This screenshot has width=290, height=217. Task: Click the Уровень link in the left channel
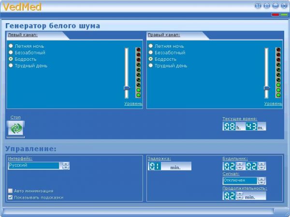click(x=133, y=103)
